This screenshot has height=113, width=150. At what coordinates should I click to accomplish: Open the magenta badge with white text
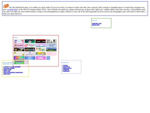pyautogui.click(x=41, y=58)
